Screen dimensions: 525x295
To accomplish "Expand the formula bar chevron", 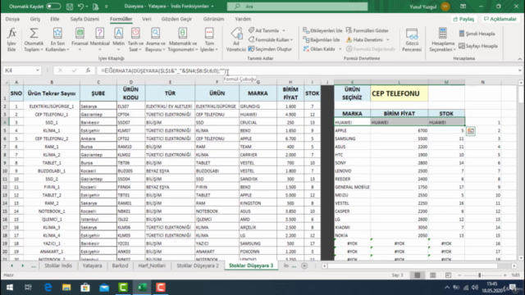I will pyautogui.click(x=519, y=70).
